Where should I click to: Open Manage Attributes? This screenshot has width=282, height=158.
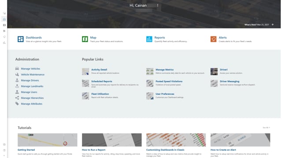point(31,104)
